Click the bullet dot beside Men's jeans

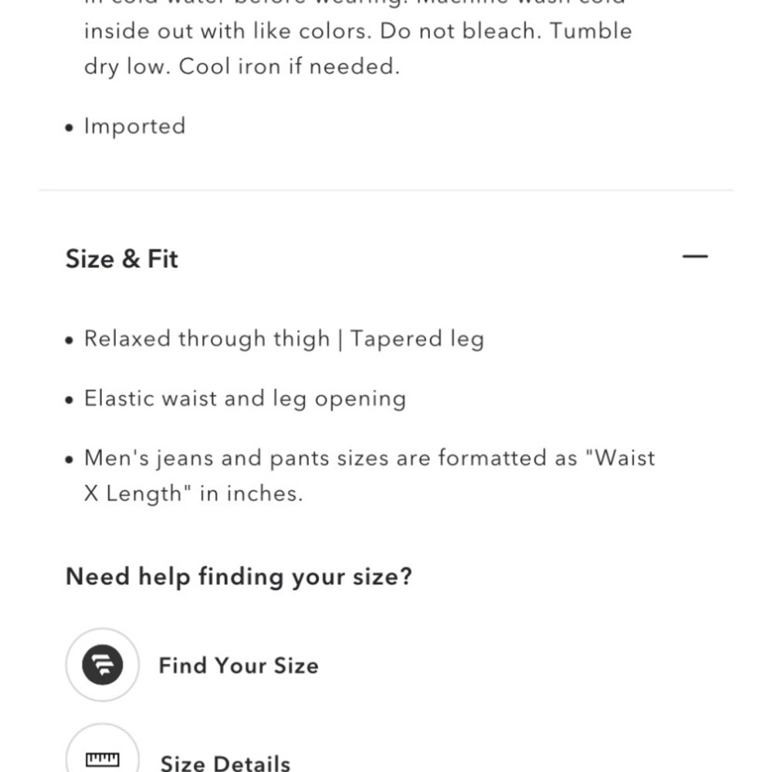69,460
